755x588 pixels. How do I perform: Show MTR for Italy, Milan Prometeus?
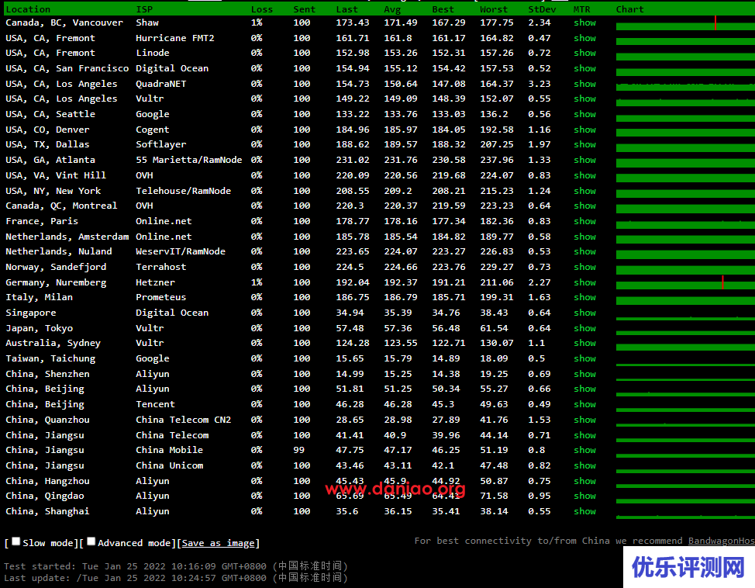tap(584, 297)
